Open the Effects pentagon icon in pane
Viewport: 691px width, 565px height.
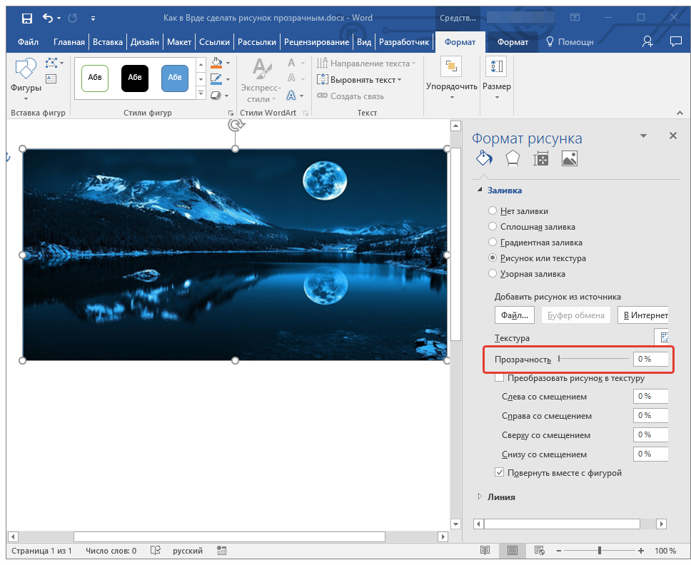coord(512,158)
